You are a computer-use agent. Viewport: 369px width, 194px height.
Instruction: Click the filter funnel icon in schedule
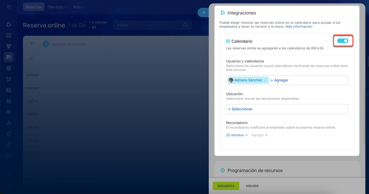click(31, 44)
